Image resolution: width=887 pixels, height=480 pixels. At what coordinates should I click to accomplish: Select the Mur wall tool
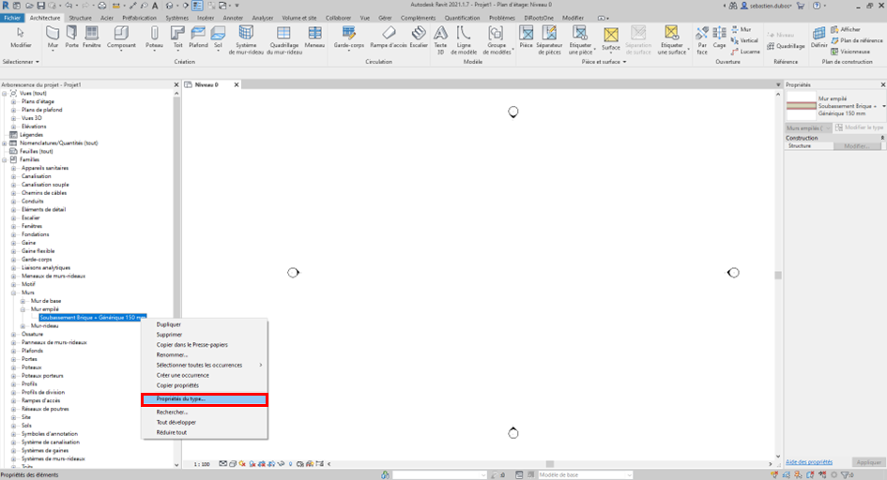[53, 37]
